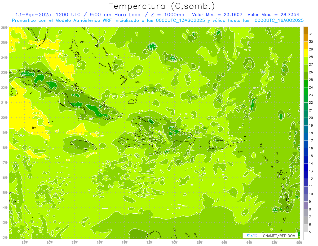The width and height of the screenshot is (318, 246).
Task: Pick the dark orange segment above 31 on color bar
Action: point(306,31)
